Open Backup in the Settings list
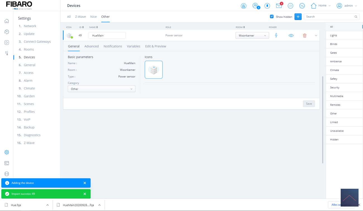The width and height of the screenshot is (363, 211). click(x=29, y=127)
